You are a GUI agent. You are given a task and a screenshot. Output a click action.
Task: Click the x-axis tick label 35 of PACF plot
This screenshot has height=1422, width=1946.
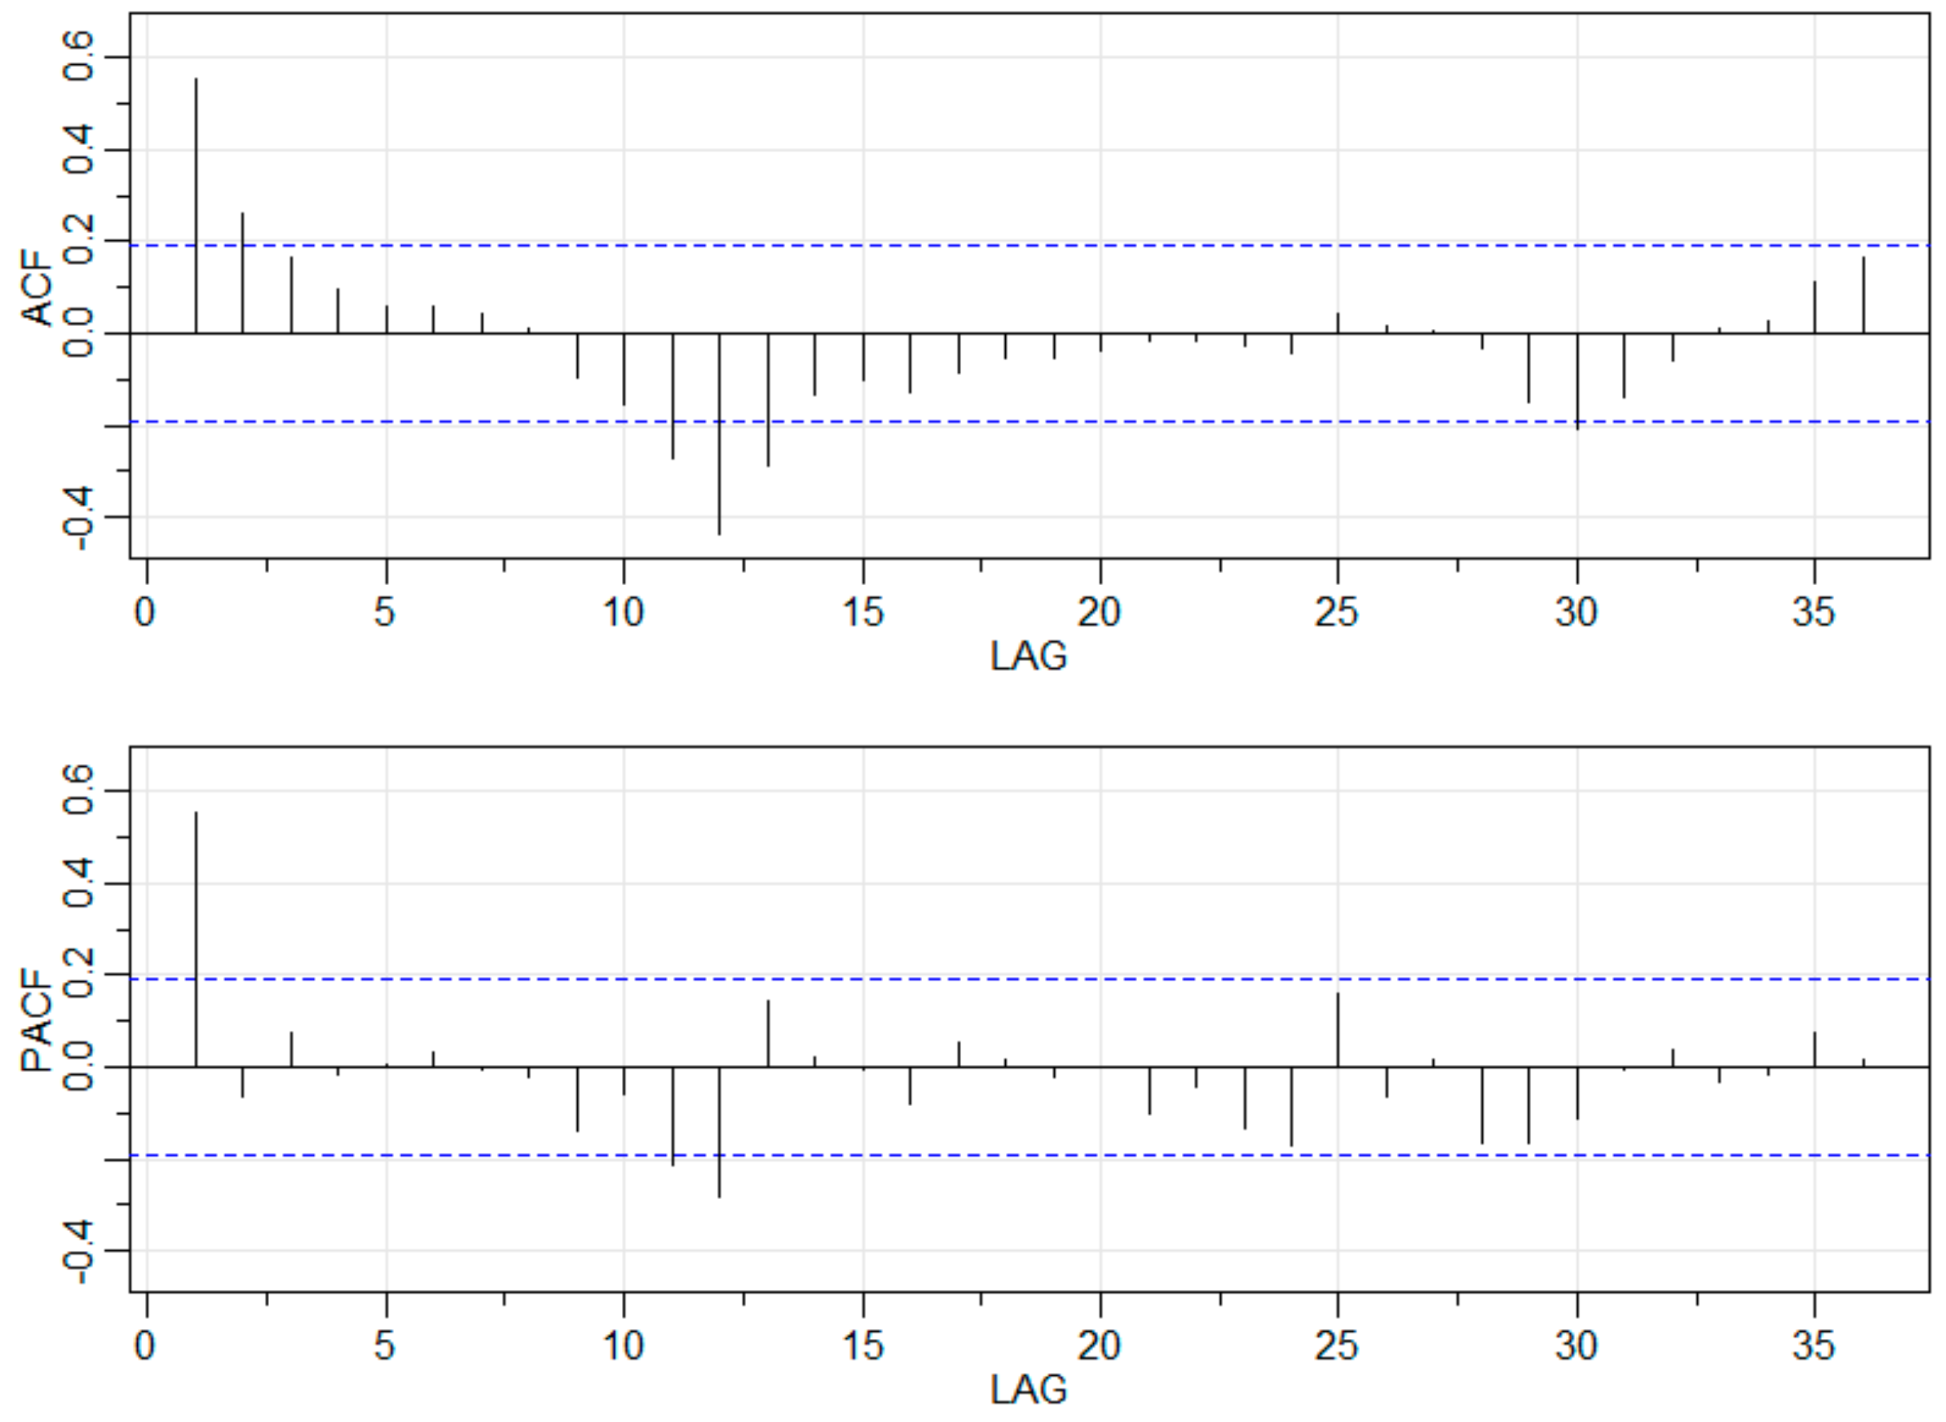click(1813, 1346)
